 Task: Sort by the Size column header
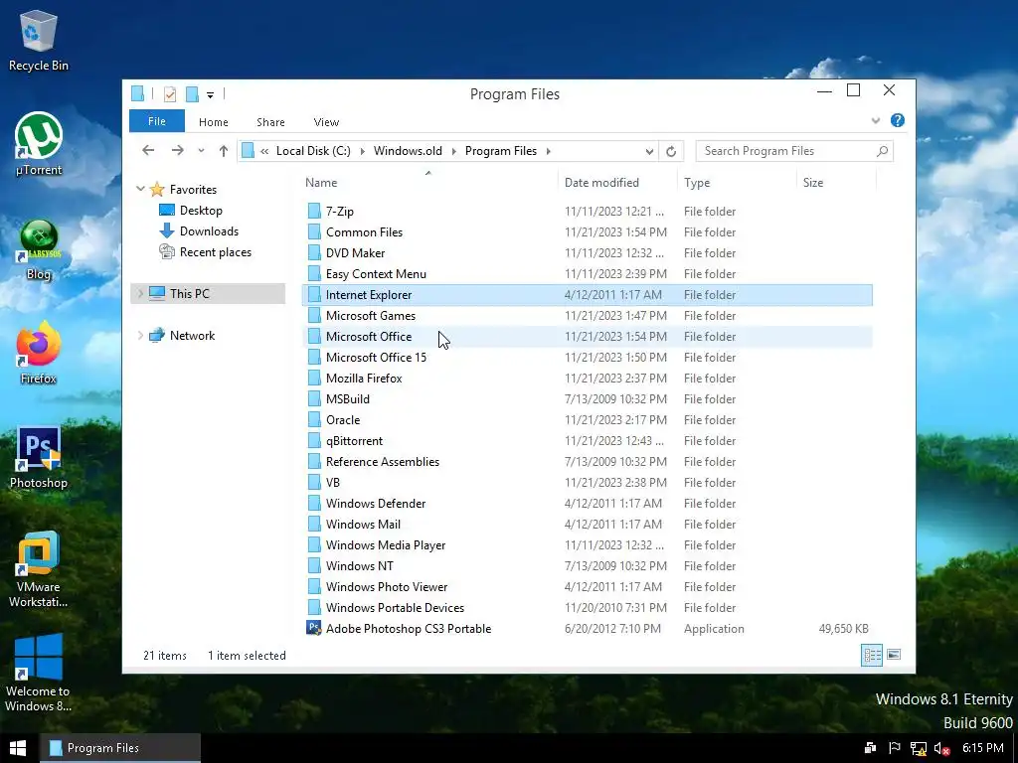pos(835,183)
